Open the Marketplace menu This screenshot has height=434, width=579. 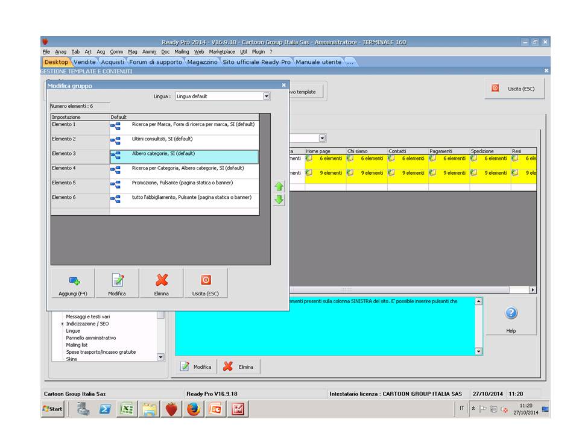pyautogui.click(x=222, y=52)
